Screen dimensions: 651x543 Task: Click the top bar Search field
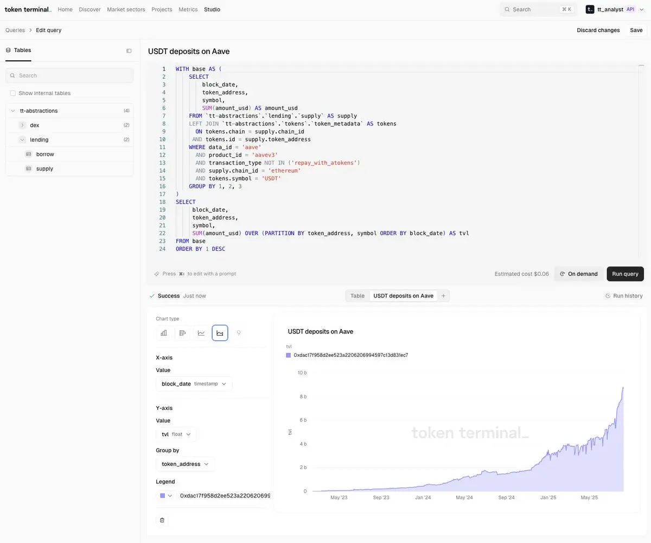[538, 9]
